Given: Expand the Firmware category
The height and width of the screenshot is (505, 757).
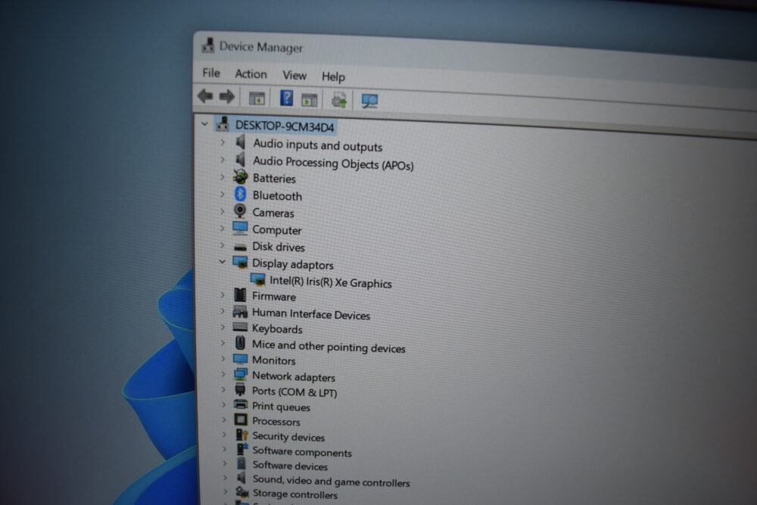Looking at the screenshot, I should point(223,295).
